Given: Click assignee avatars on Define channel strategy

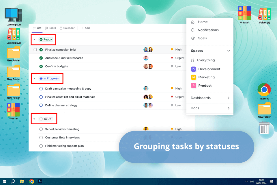Looking at the screenshot, I should click(x=148, y=105).
